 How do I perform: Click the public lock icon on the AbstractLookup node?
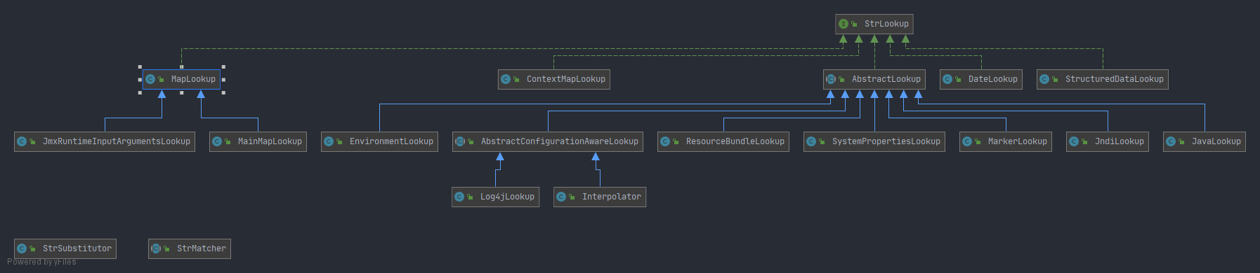click(841, 79)
